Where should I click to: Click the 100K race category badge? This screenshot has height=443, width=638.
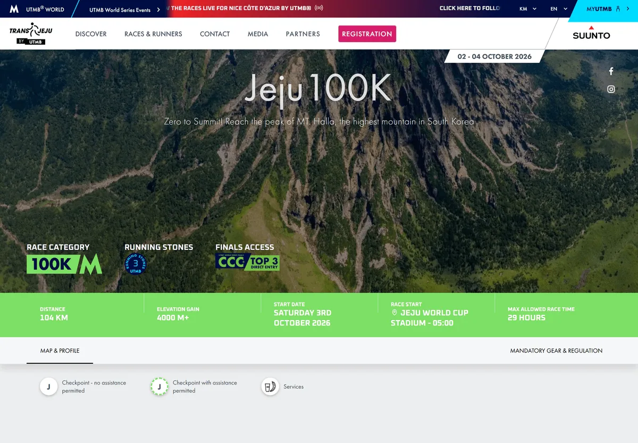coord(64,264)
